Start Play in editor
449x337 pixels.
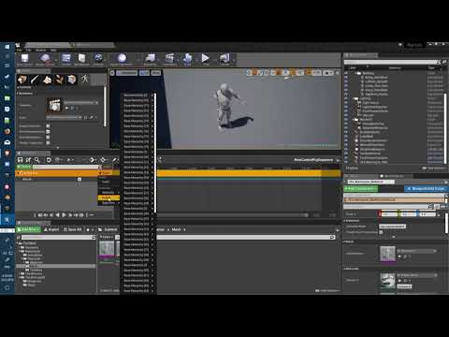click(x=205, y=59)
